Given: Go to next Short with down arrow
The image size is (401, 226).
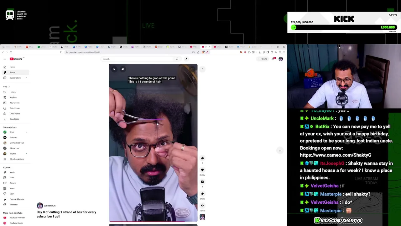Looking at the screenshot, I should pos(280,150).
